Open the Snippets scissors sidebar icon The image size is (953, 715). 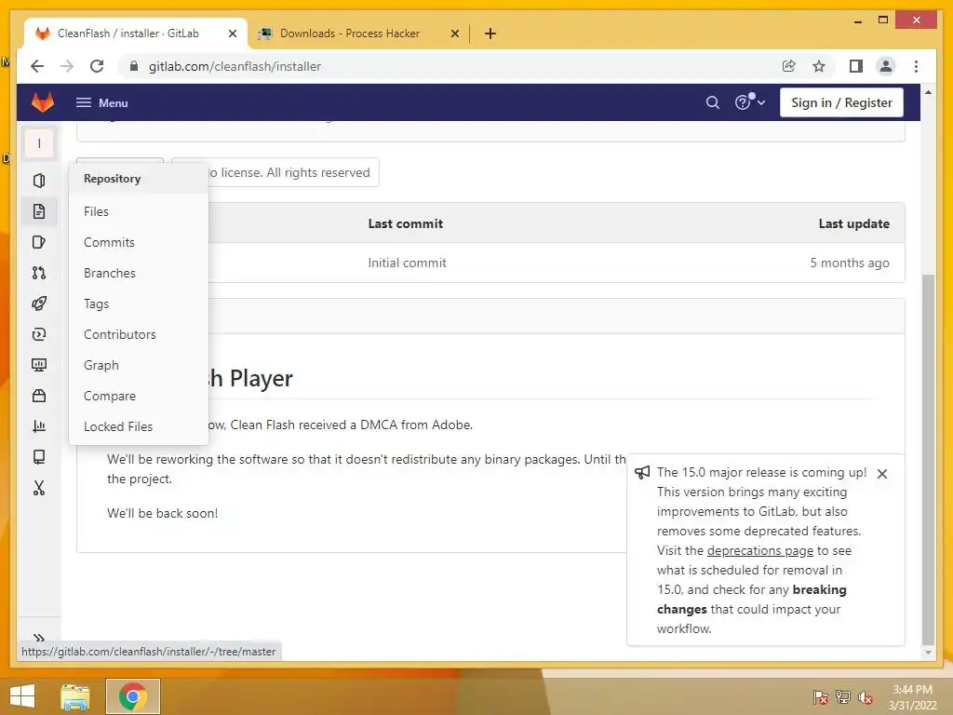[39, 488]
